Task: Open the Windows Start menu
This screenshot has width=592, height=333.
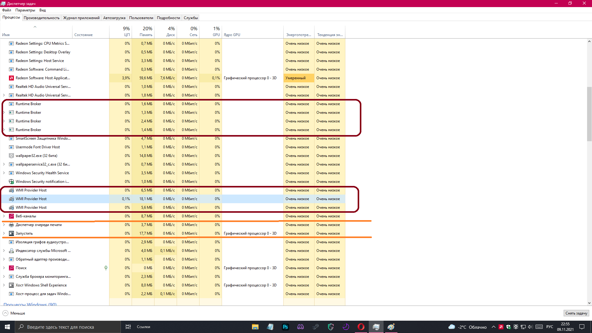Action: [7, 327]
